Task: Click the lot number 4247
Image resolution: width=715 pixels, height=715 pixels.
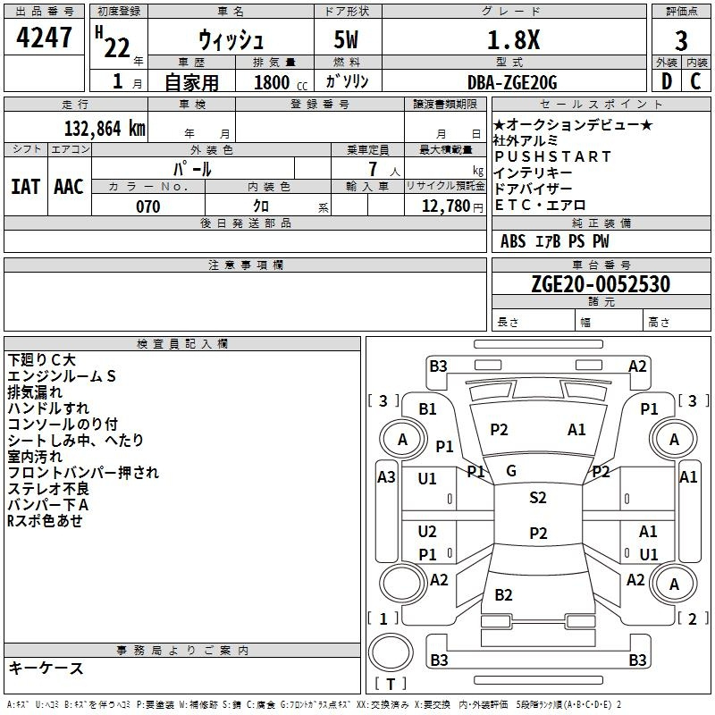Action: pyautogui.click(x=45, y=38)
